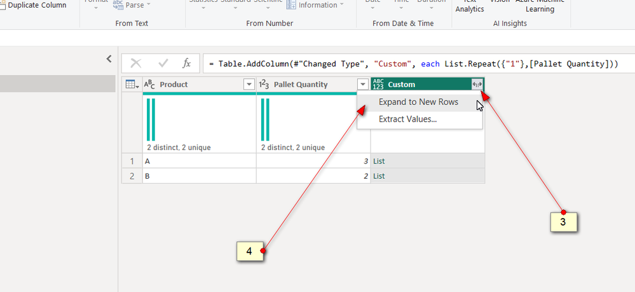Click the Text Analytics button
This screenshot has width=635, height=292.
pos(470,6)
